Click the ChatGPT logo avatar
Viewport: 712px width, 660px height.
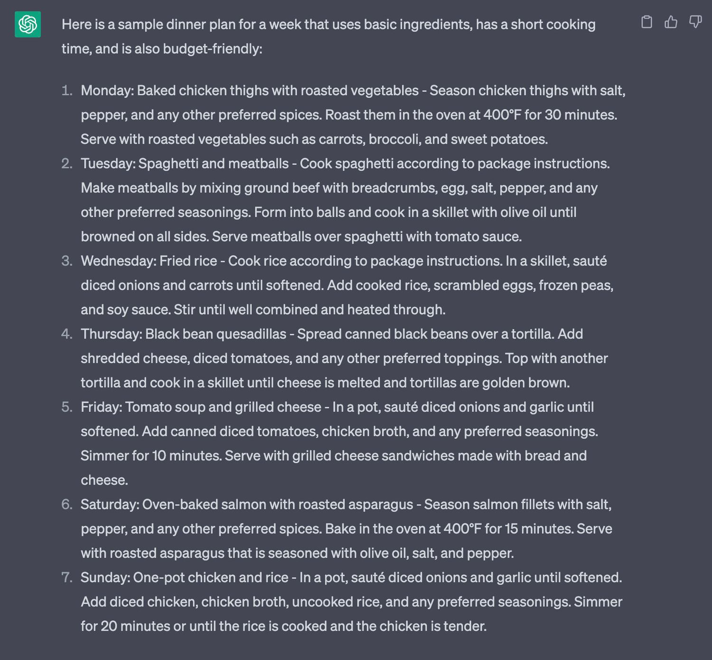[x=28, y=24]
